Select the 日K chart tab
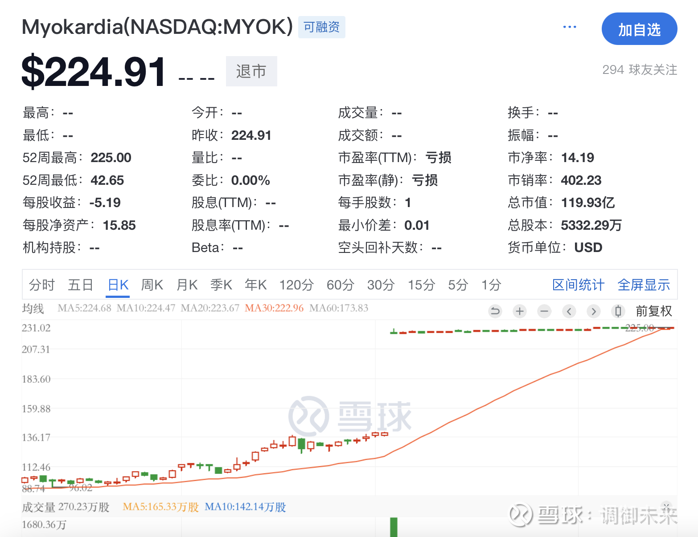The image size is (698, 537). pyautogui.click(x=118, y=285)
